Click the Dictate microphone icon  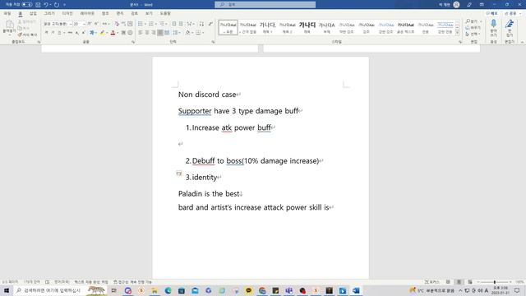493,24
